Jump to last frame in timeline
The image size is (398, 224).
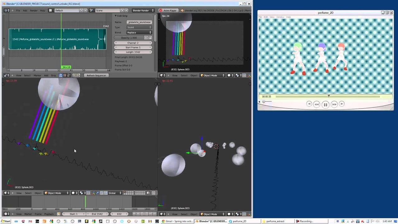[155, 214]
